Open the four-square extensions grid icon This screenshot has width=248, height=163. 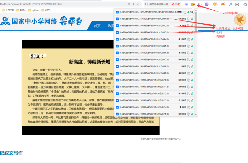[x=237, y=4]
